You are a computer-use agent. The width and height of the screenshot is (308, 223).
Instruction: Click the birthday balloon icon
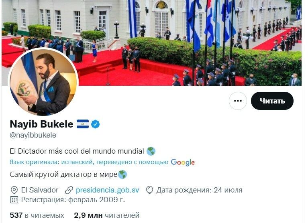coord(149,190)
